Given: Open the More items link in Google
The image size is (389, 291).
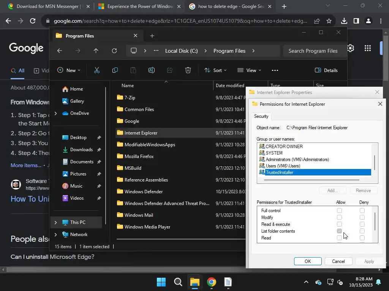Looking at the screenshot, I should [x=26, y=165].
